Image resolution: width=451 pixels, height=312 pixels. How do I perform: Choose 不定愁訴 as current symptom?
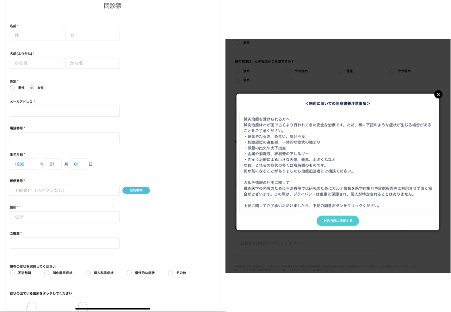(x=12, y=273)
